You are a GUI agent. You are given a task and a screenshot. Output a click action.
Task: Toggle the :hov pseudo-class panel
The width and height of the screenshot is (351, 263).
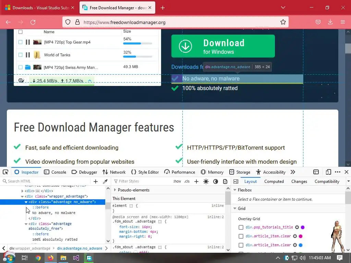[x=177, y=181]
